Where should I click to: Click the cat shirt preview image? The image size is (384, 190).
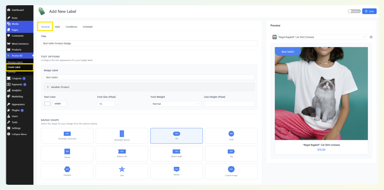tap(321, 94)
